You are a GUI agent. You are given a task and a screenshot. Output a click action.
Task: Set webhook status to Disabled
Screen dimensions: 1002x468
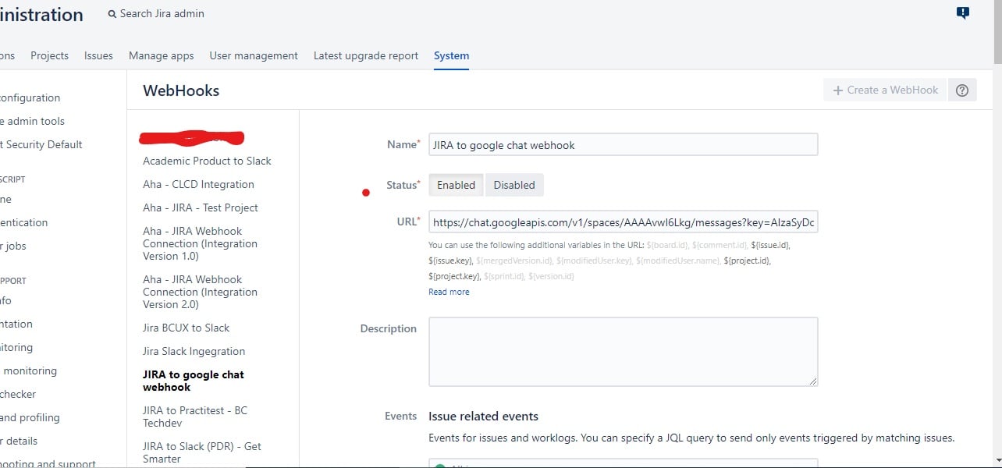(514, 185)
